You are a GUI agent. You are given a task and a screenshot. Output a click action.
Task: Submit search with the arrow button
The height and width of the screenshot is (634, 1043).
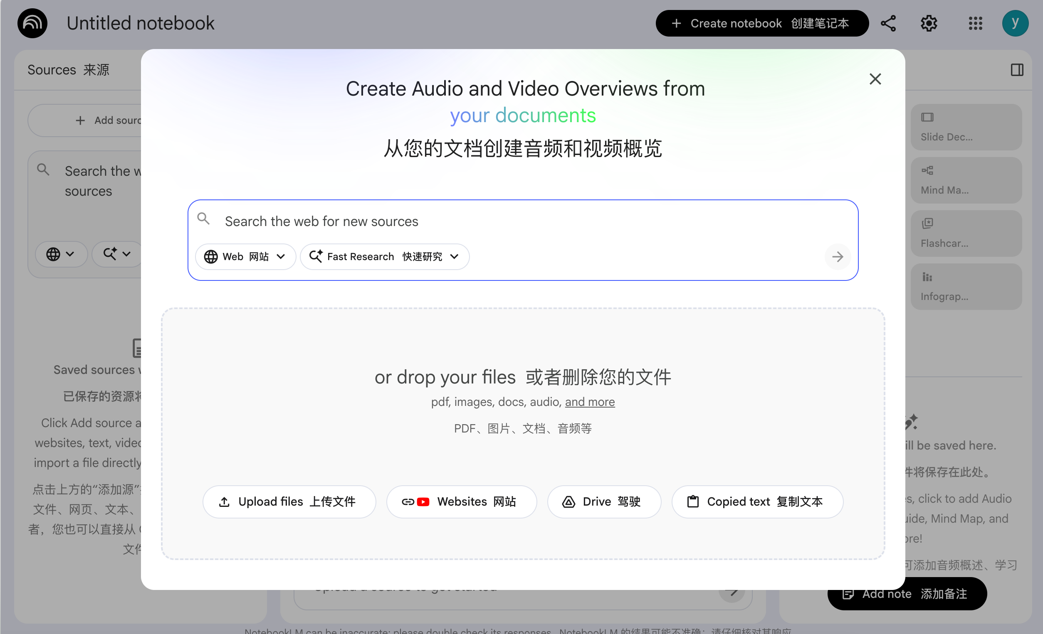[837, 257]
